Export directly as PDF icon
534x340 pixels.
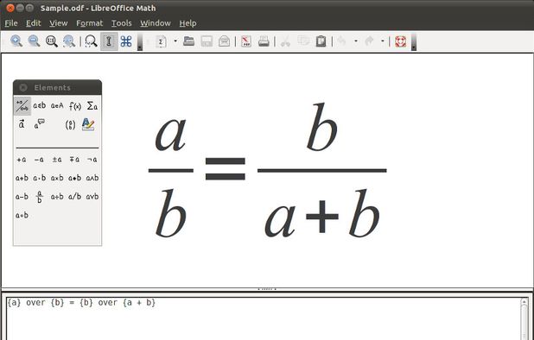[246, 41]
